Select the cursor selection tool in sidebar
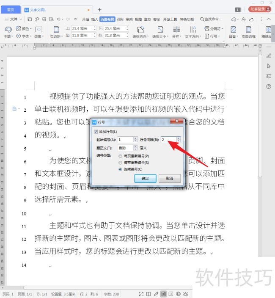 269,66
